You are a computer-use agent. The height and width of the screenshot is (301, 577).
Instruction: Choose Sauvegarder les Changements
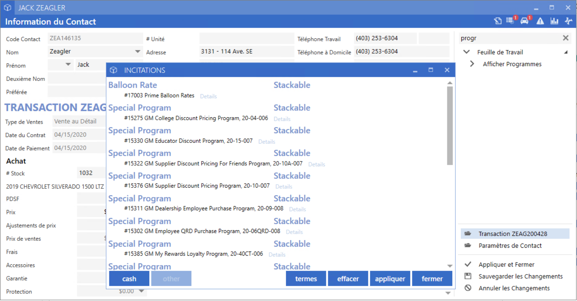[x=521, y=276]
